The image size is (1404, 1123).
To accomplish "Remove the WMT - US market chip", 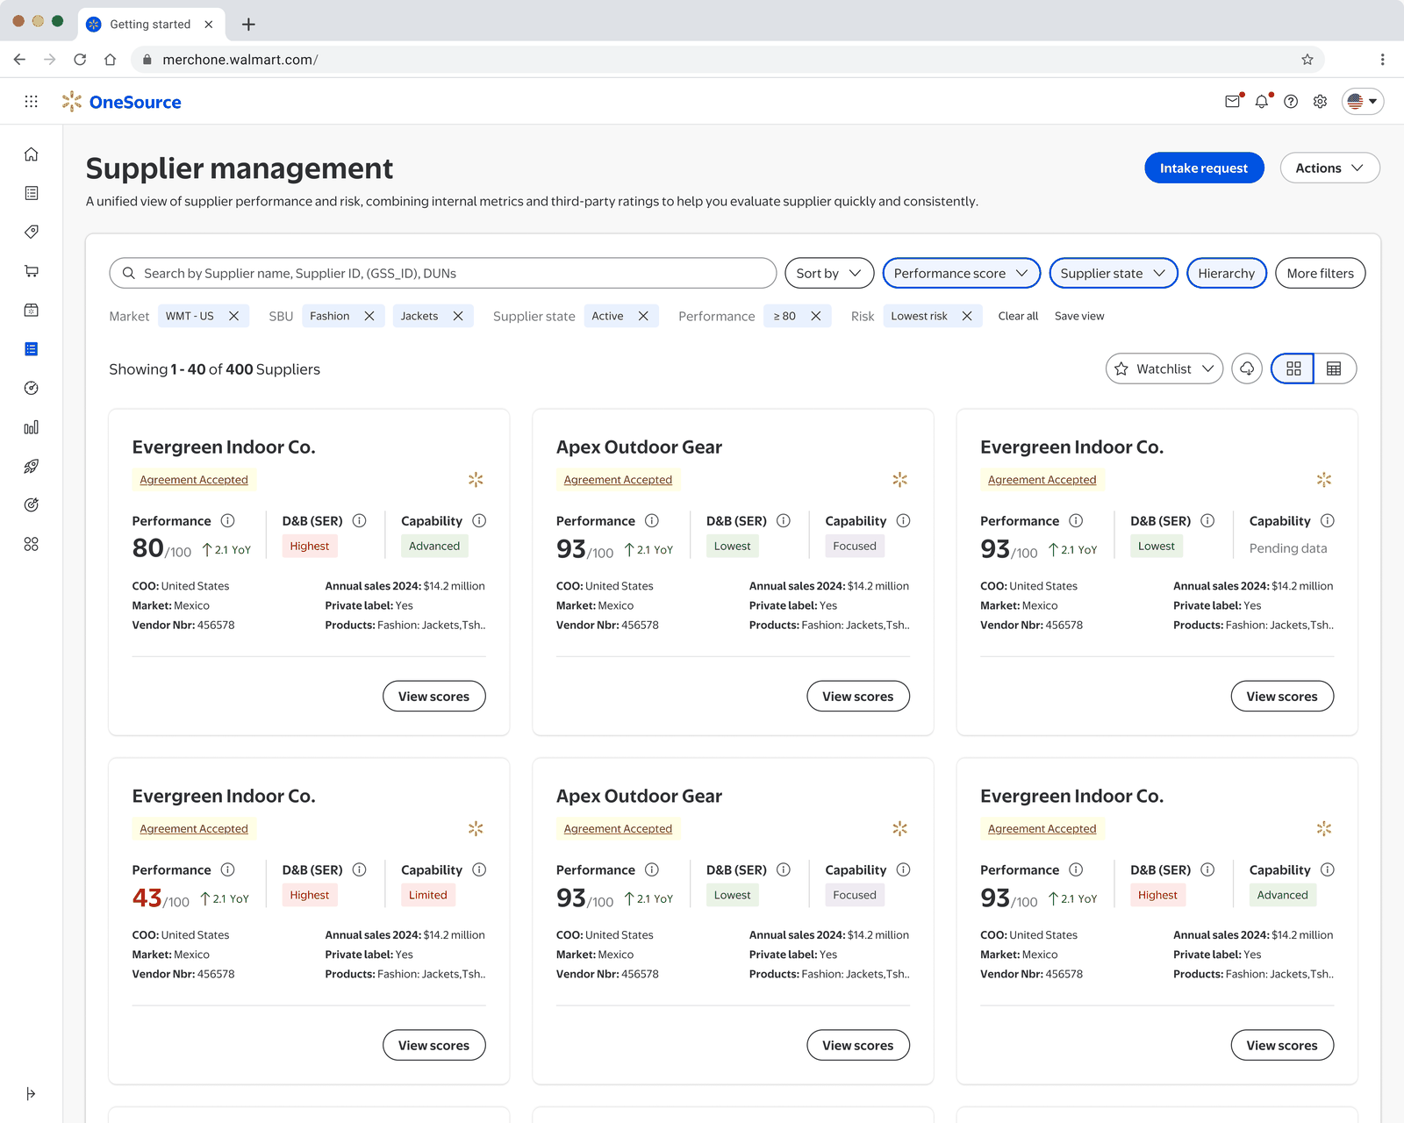I will tap(233, 316).
